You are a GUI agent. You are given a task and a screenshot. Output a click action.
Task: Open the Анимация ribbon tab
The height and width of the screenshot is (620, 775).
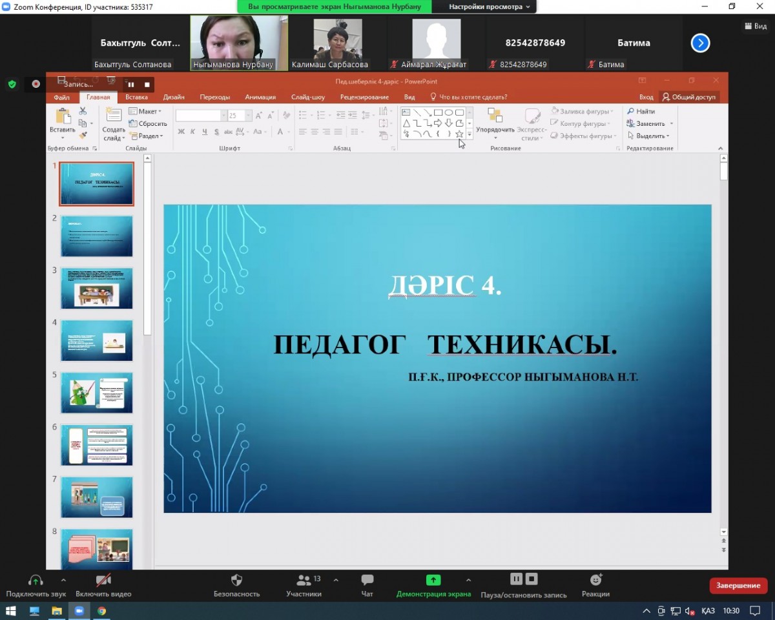tap(260, 97)
